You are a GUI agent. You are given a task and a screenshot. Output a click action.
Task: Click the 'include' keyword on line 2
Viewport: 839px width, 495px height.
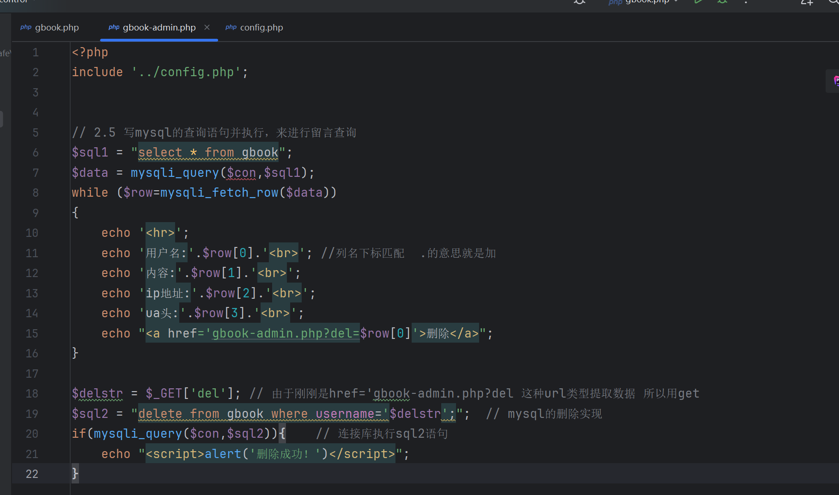(97, 72)
